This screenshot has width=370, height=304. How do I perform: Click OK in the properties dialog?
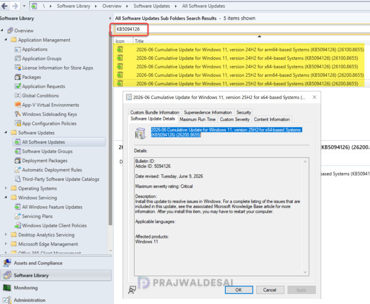point(239,290)
